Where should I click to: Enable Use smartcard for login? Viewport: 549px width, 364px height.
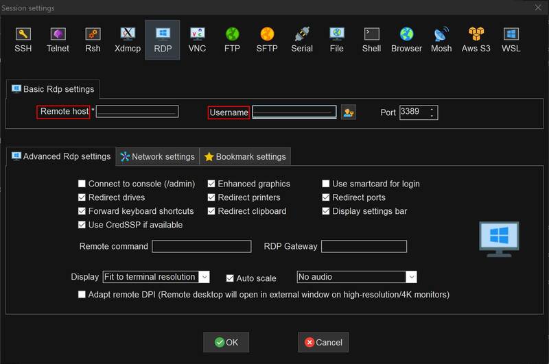(x=327, y=184)
